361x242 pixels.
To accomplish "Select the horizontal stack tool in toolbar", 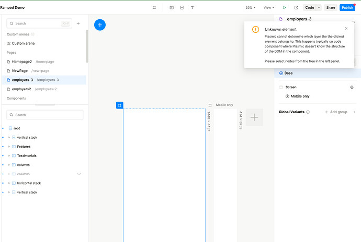I will click(x=172, y=8).
